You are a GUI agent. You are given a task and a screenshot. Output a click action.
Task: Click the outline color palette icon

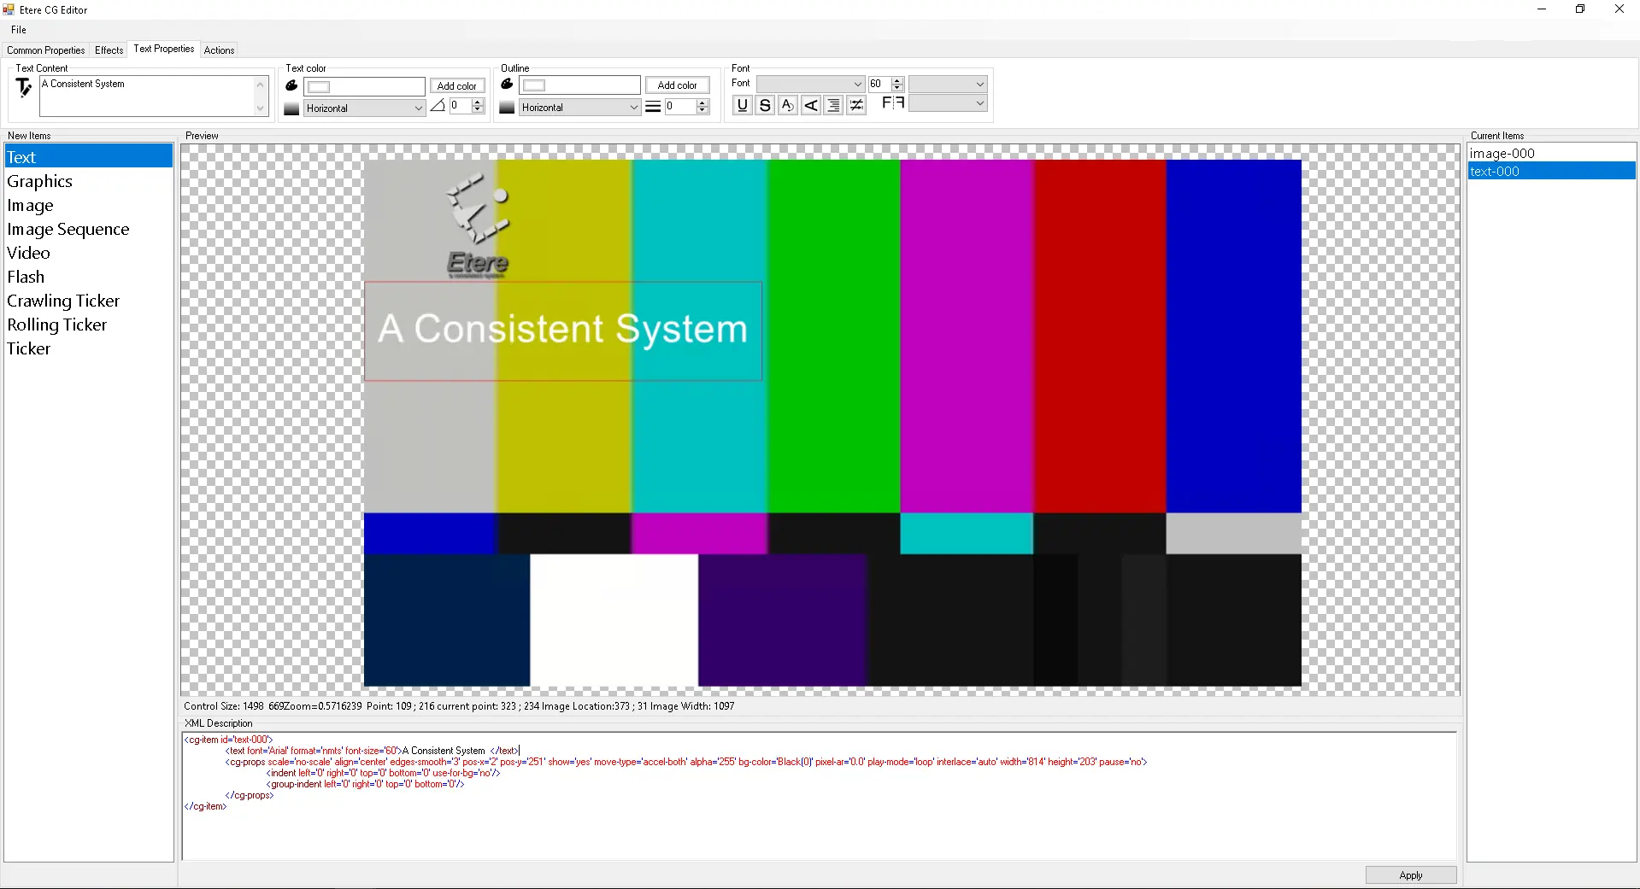[507, 85]
